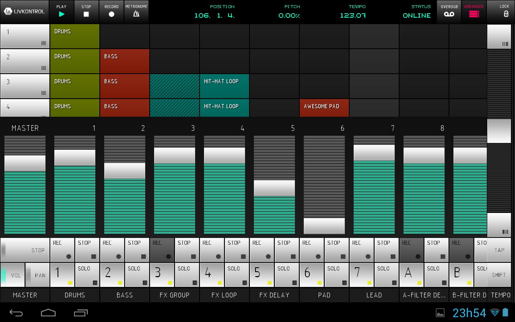Image resolution: width=515 pixels, height=322 pixels.
Task: Stop playback using the transport Stop button
Action: pyautogui.click(x=87, y=11)
